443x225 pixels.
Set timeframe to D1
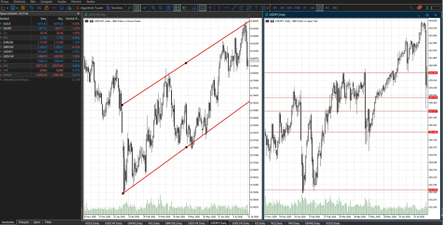[x=320, y=8]
